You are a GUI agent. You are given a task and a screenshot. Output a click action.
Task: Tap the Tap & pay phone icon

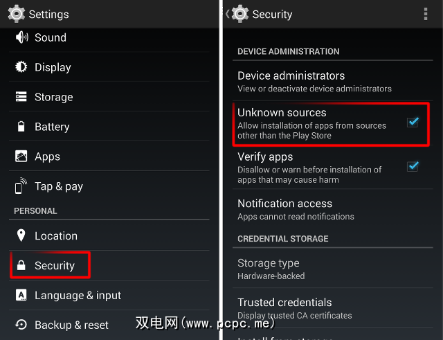click(x=21, y=186)
